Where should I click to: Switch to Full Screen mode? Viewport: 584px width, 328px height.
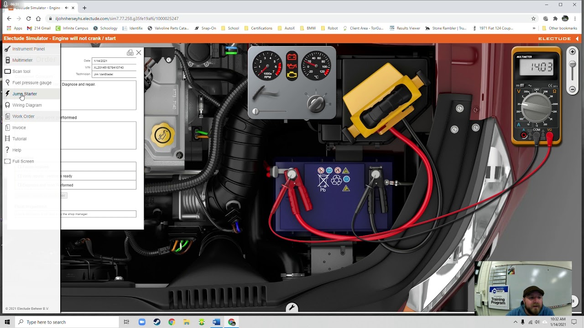(x=20, y=161)
